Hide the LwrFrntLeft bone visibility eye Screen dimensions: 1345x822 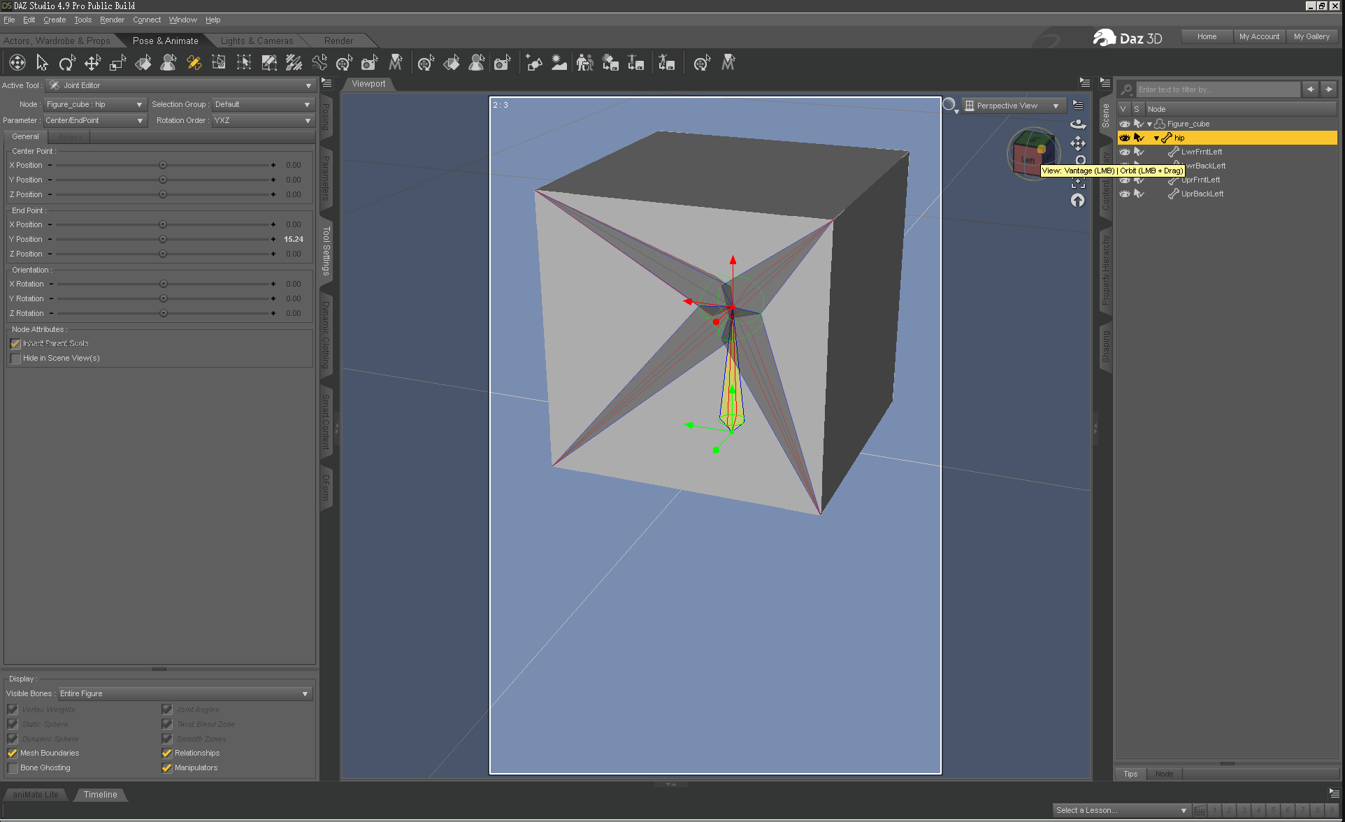(x=1124, y=152)
